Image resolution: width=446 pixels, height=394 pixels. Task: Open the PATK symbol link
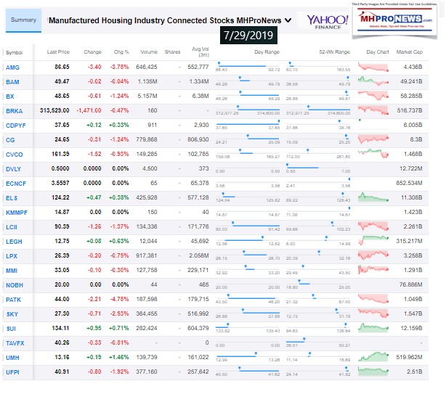pyautogui.click(x=13, y=300)
